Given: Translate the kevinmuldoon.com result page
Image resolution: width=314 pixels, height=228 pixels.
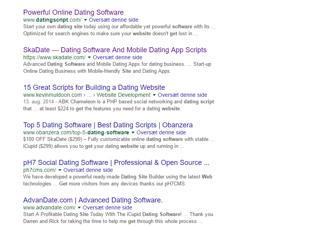Looking at the screenshot, I should (x=183, y=95).
